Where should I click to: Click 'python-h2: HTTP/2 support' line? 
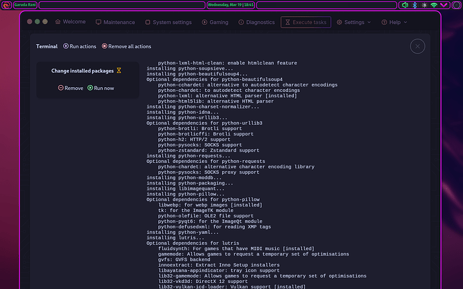[194, 139]
